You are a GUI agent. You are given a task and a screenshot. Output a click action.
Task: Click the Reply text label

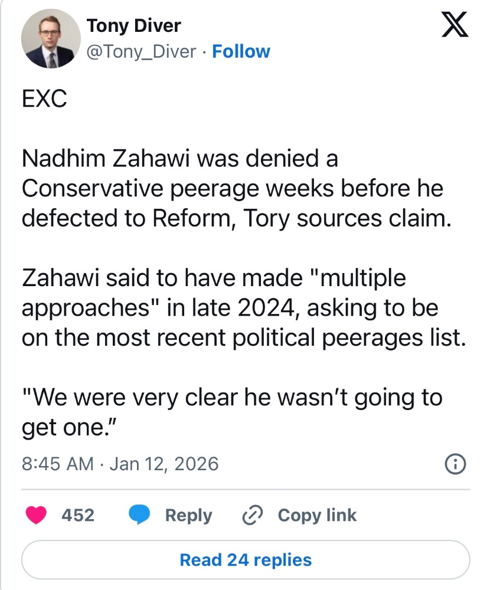tap(188, 515)
